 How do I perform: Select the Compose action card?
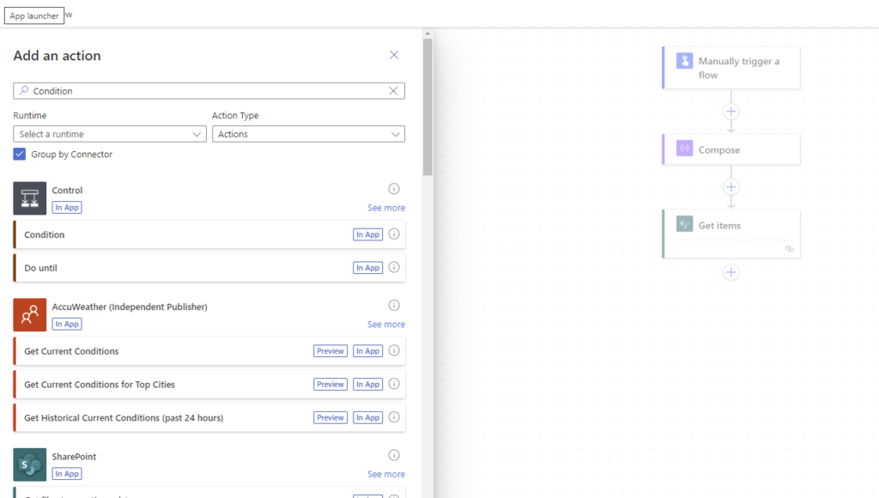731,149
